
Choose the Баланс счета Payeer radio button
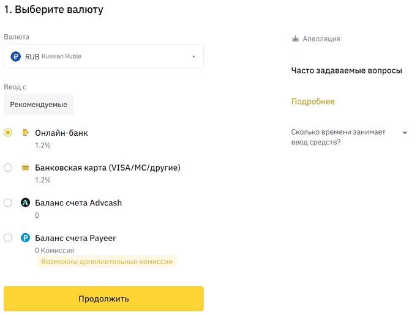pyautogui.click(x=8, y=238)
